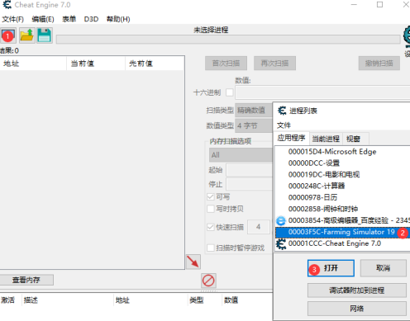
Task: Open the All memory region dropdown
Action: [x=241, y=155]
